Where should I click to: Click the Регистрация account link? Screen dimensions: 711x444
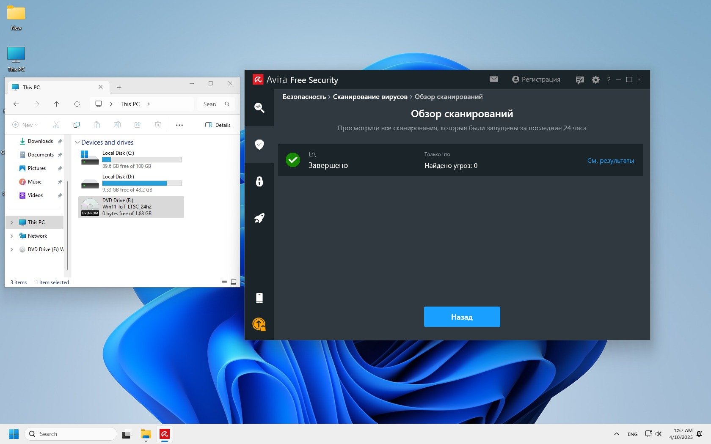pyautogui.click(x=536, y=79)
